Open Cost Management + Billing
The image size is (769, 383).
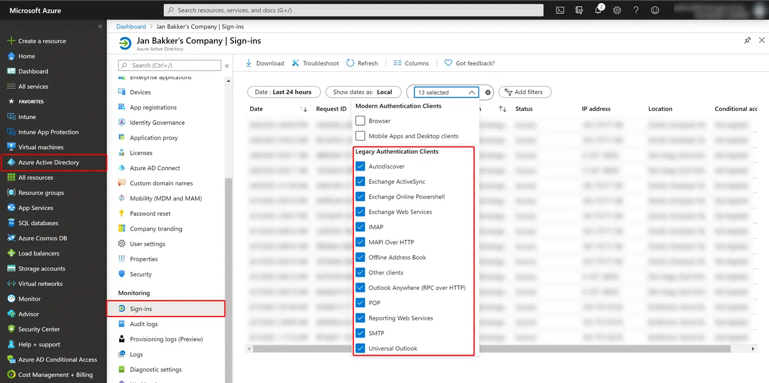[55, 375]
